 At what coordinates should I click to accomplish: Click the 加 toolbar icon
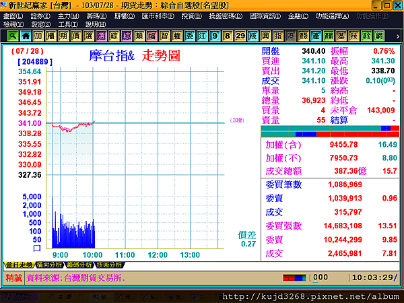[x=38, y=36]
